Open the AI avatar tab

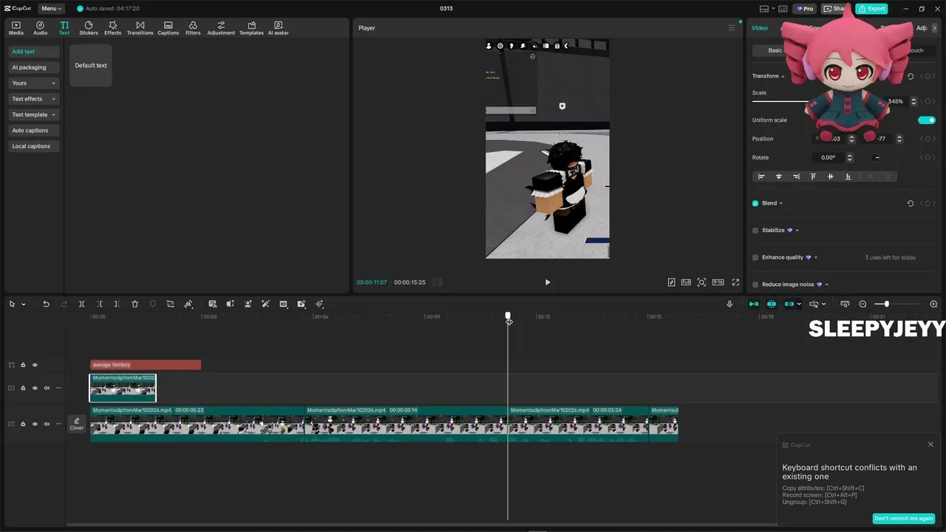(278, 28)
